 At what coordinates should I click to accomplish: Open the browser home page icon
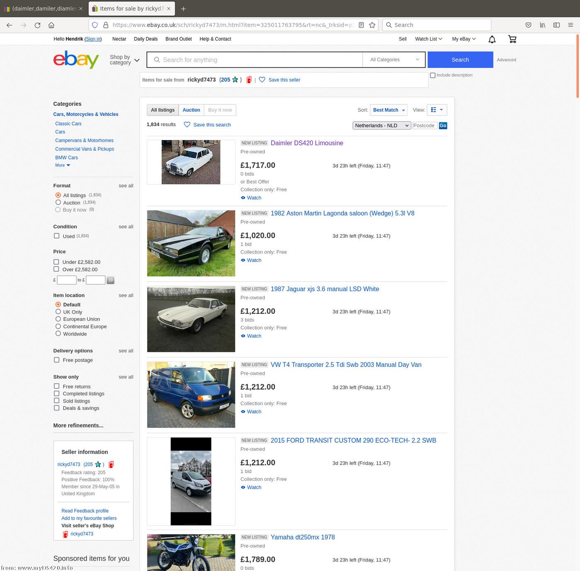(51, 25)
